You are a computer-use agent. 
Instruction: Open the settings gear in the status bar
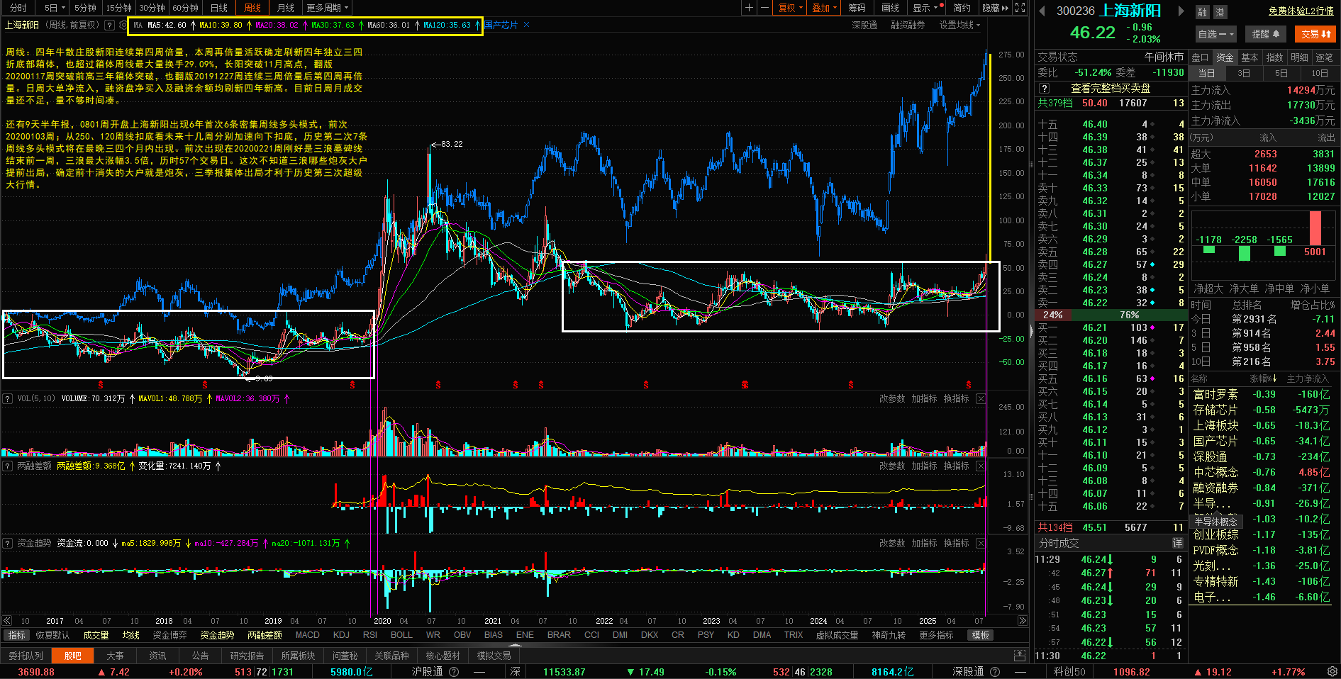click(1332, 672)
